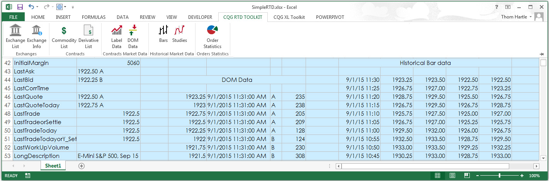Click the Excel application icon
Image resolution: width=549 pixels, height=181 pixels.
pyautogui.click(x=8, y=7)
